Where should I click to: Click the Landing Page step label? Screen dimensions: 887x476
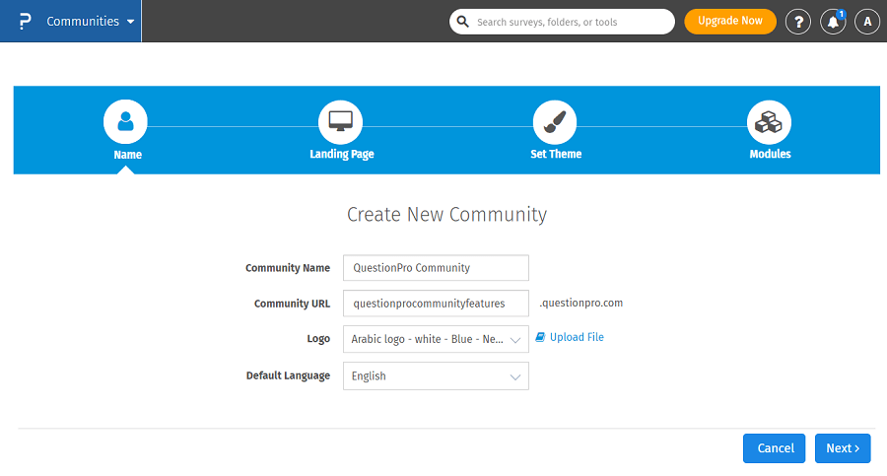click(x=341, y=155)
